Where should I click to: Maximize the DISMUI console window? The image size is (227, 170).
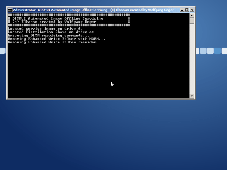pyautogui.click(x=186, y=10)
